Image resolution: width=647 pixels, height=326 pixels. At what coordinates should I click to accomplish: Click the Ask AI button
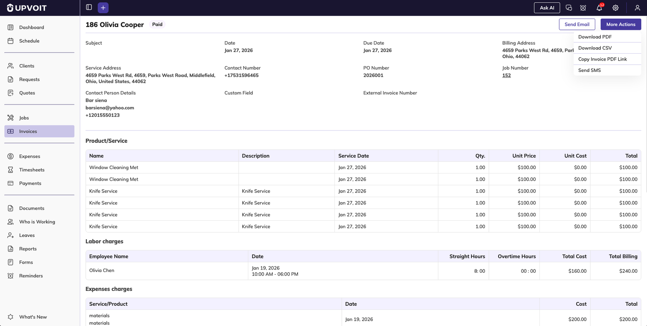coord(547,8)
